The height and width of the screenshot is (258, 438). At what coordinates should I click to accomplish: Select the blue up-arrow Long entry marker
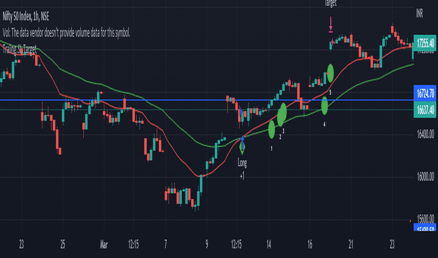click(242, 143)
